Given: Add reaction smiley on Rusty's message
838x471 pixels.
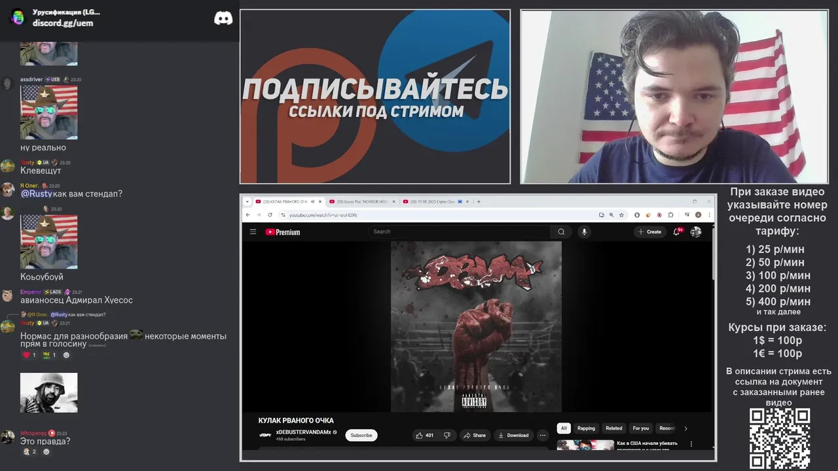Looking at the screenshot, I should pos(66,355).
